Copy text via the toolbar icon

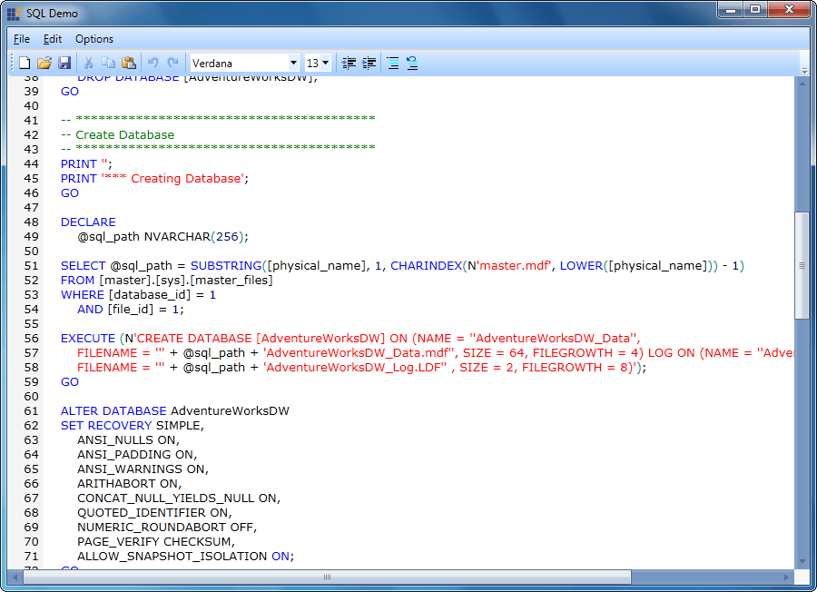tap(109, 63)
